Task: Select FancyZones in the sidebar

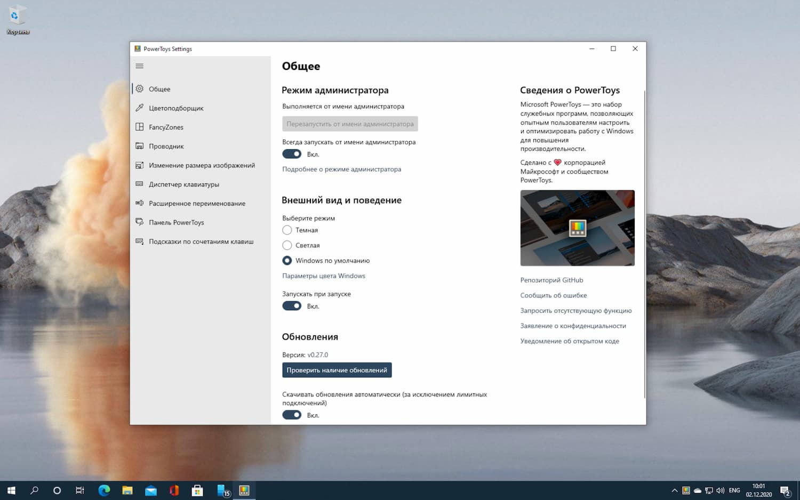Action: point(166,127)
